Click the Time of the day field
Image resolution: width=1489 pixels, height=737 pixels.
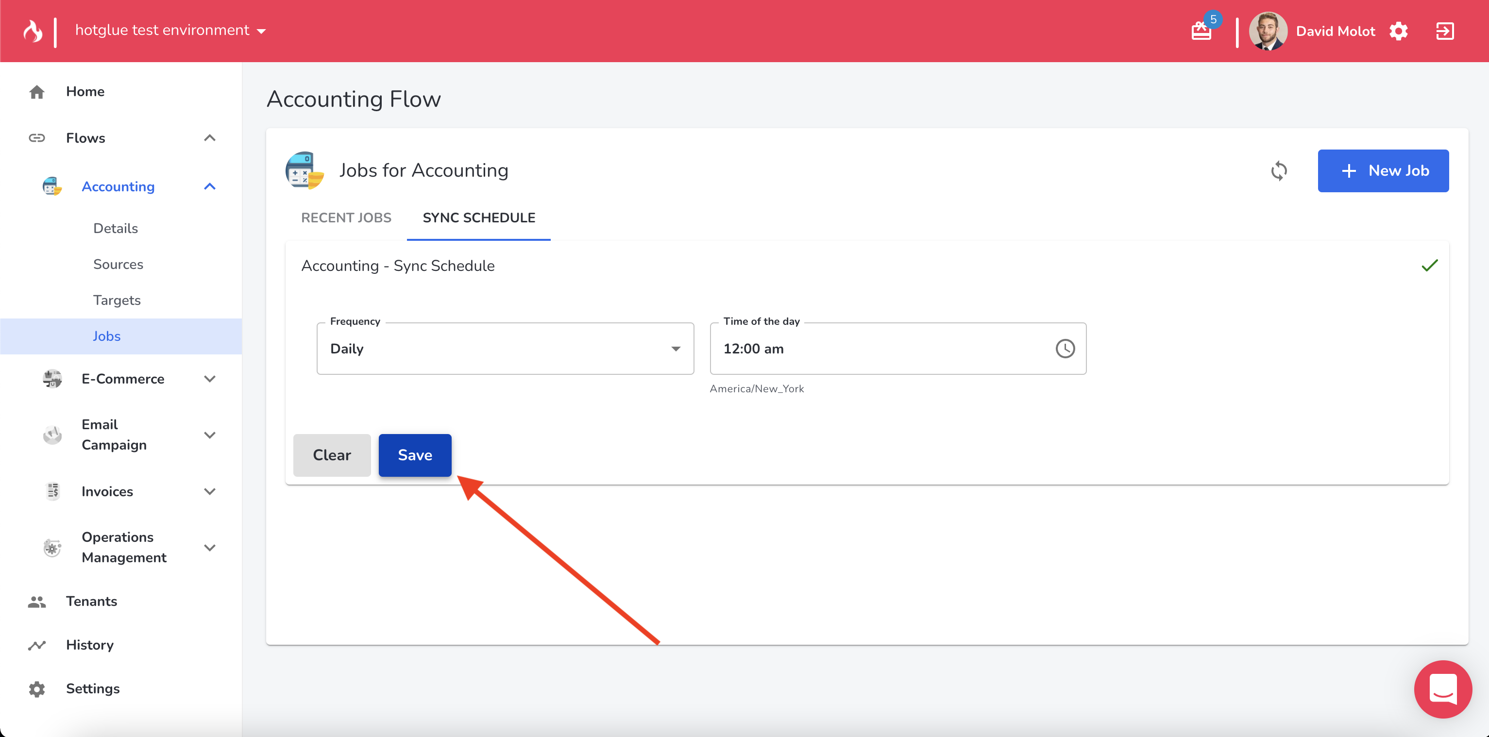pyautogui.click(x=897, y=349)
